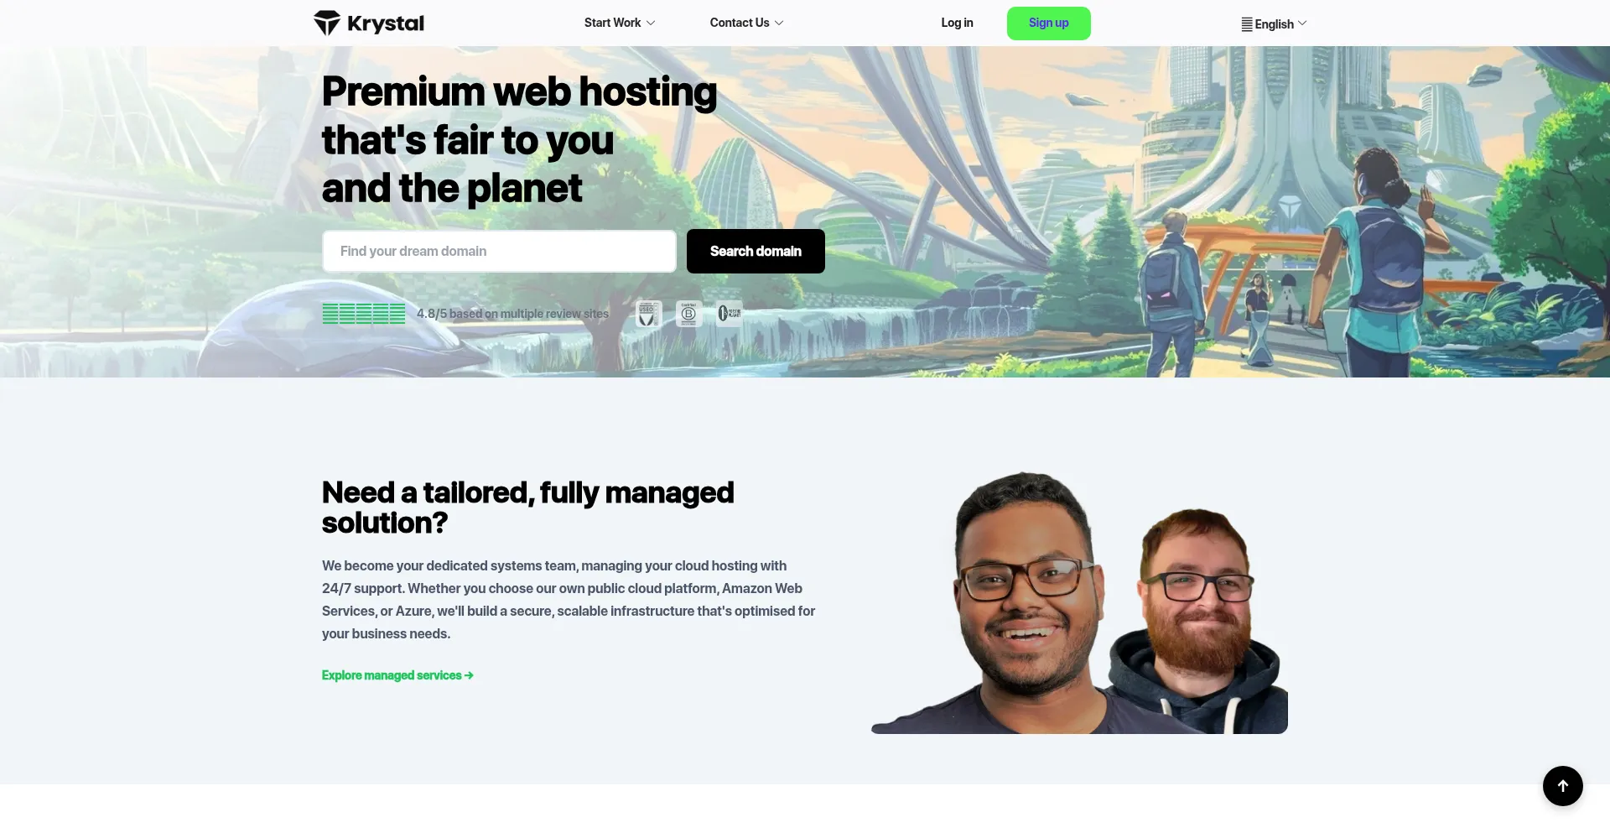Expand the Start Work dropdown chevron
Viewport: 1610px width, 833px height.
coord(651,23)
